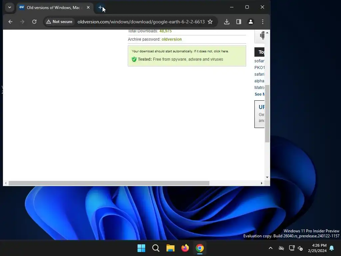The height and width of the screenshot is (256, 341).
Task: Open the tab search dropdown
Action: click(10, 7)
